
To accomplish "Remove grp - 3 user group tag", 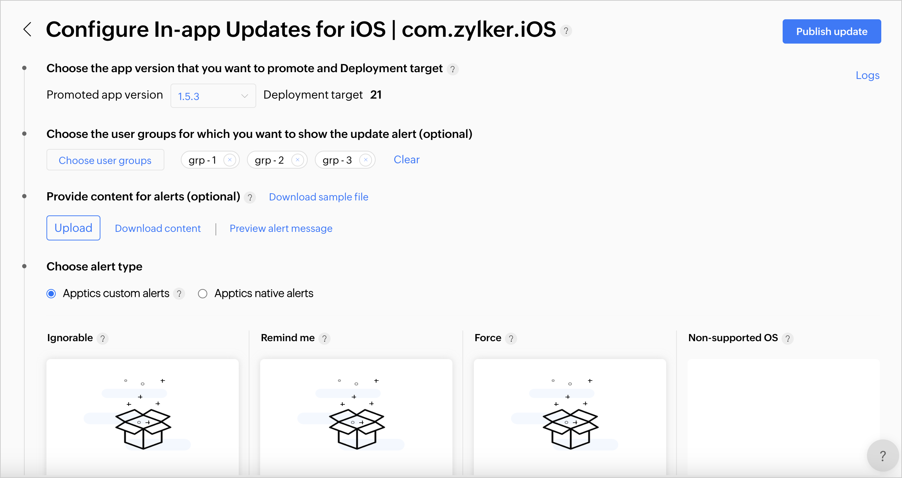I will point(365,160).
